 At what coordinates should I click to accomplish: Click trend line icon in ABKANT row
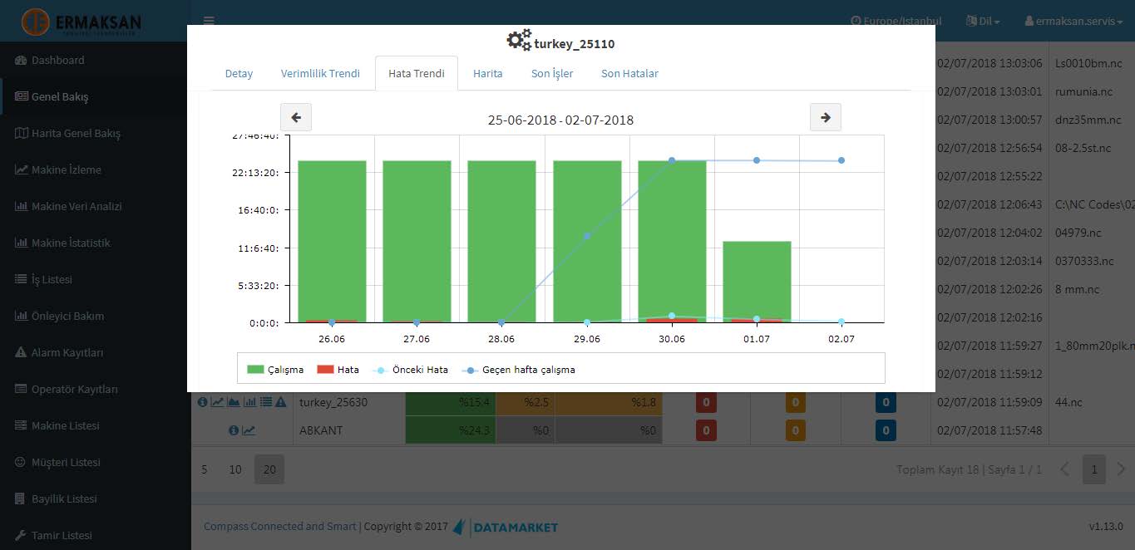(249, 430)
